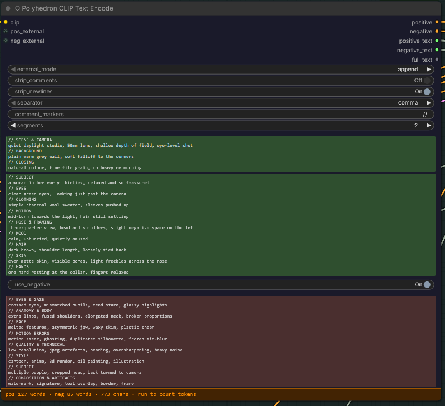Step external_mode to next value
Screen dimensions: 445x406
[x=428, y=69]
